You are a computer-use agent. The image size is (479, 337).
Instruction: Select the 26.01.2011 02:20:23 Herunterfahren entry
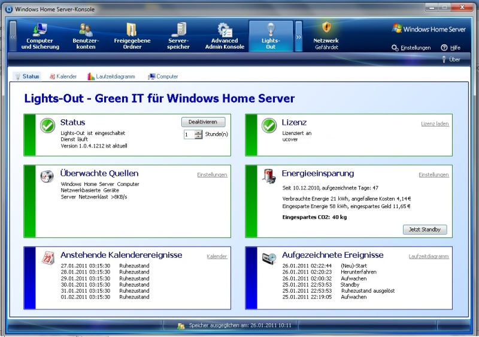pyautogui.click(x=329, y=272)
